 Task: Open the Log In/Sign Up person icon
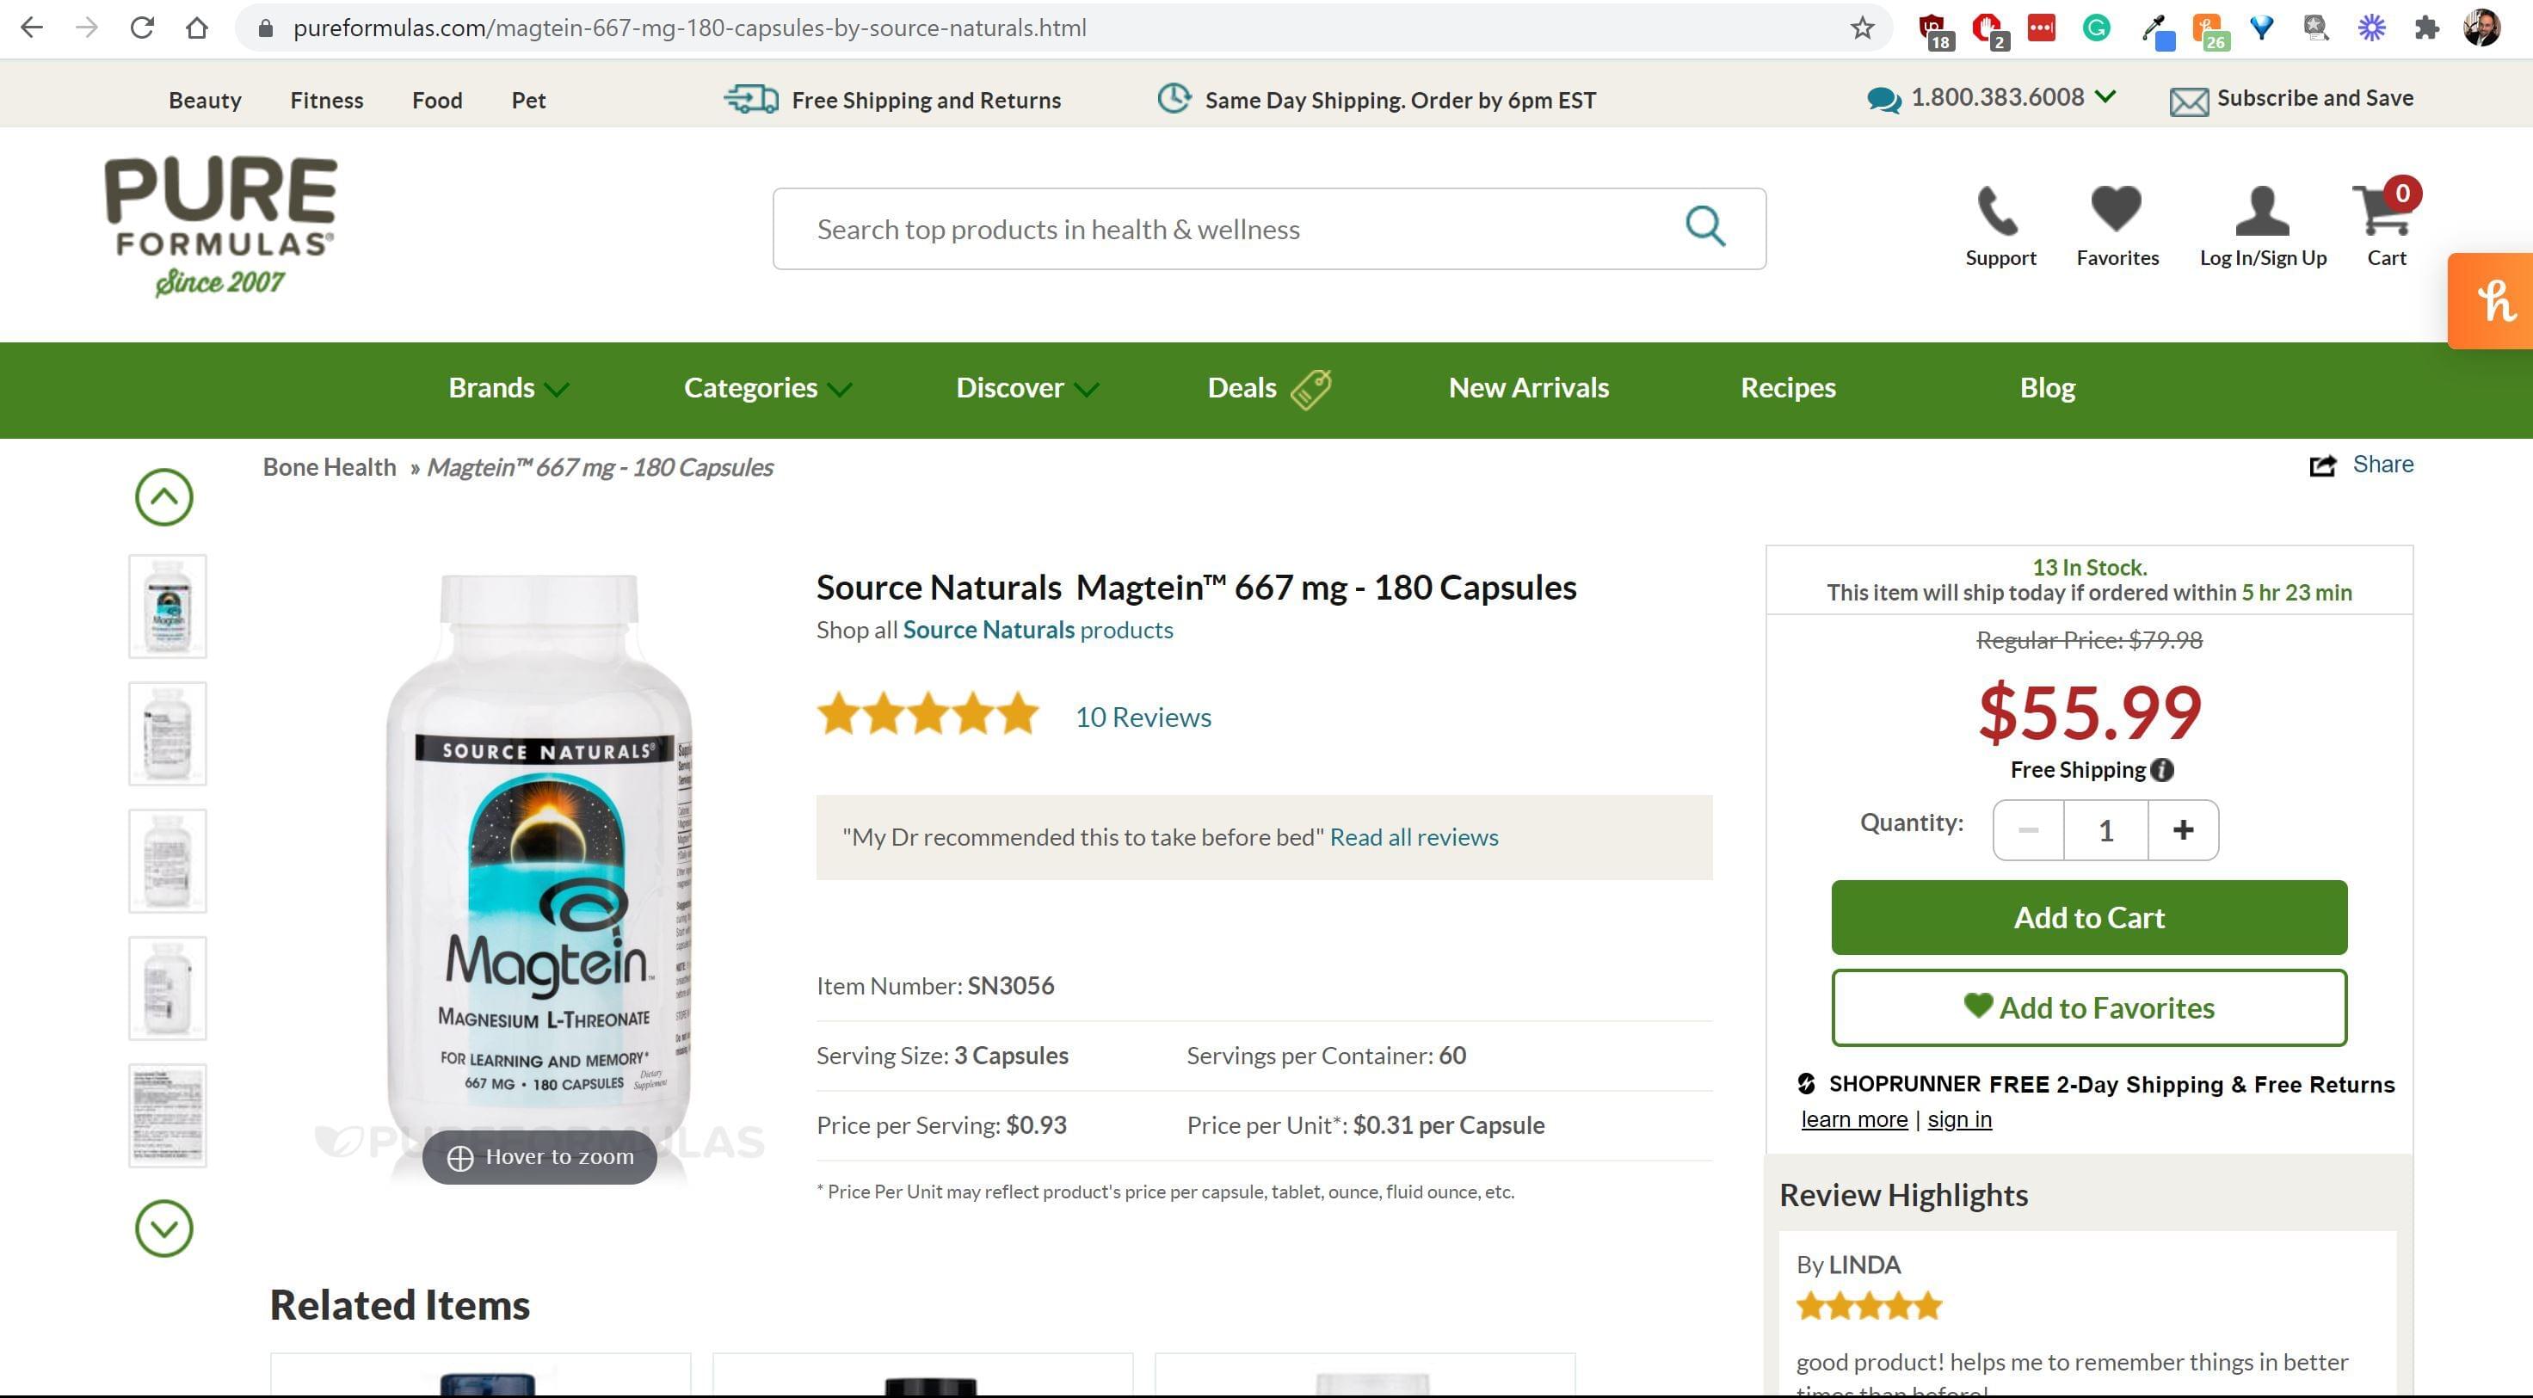2263,211
